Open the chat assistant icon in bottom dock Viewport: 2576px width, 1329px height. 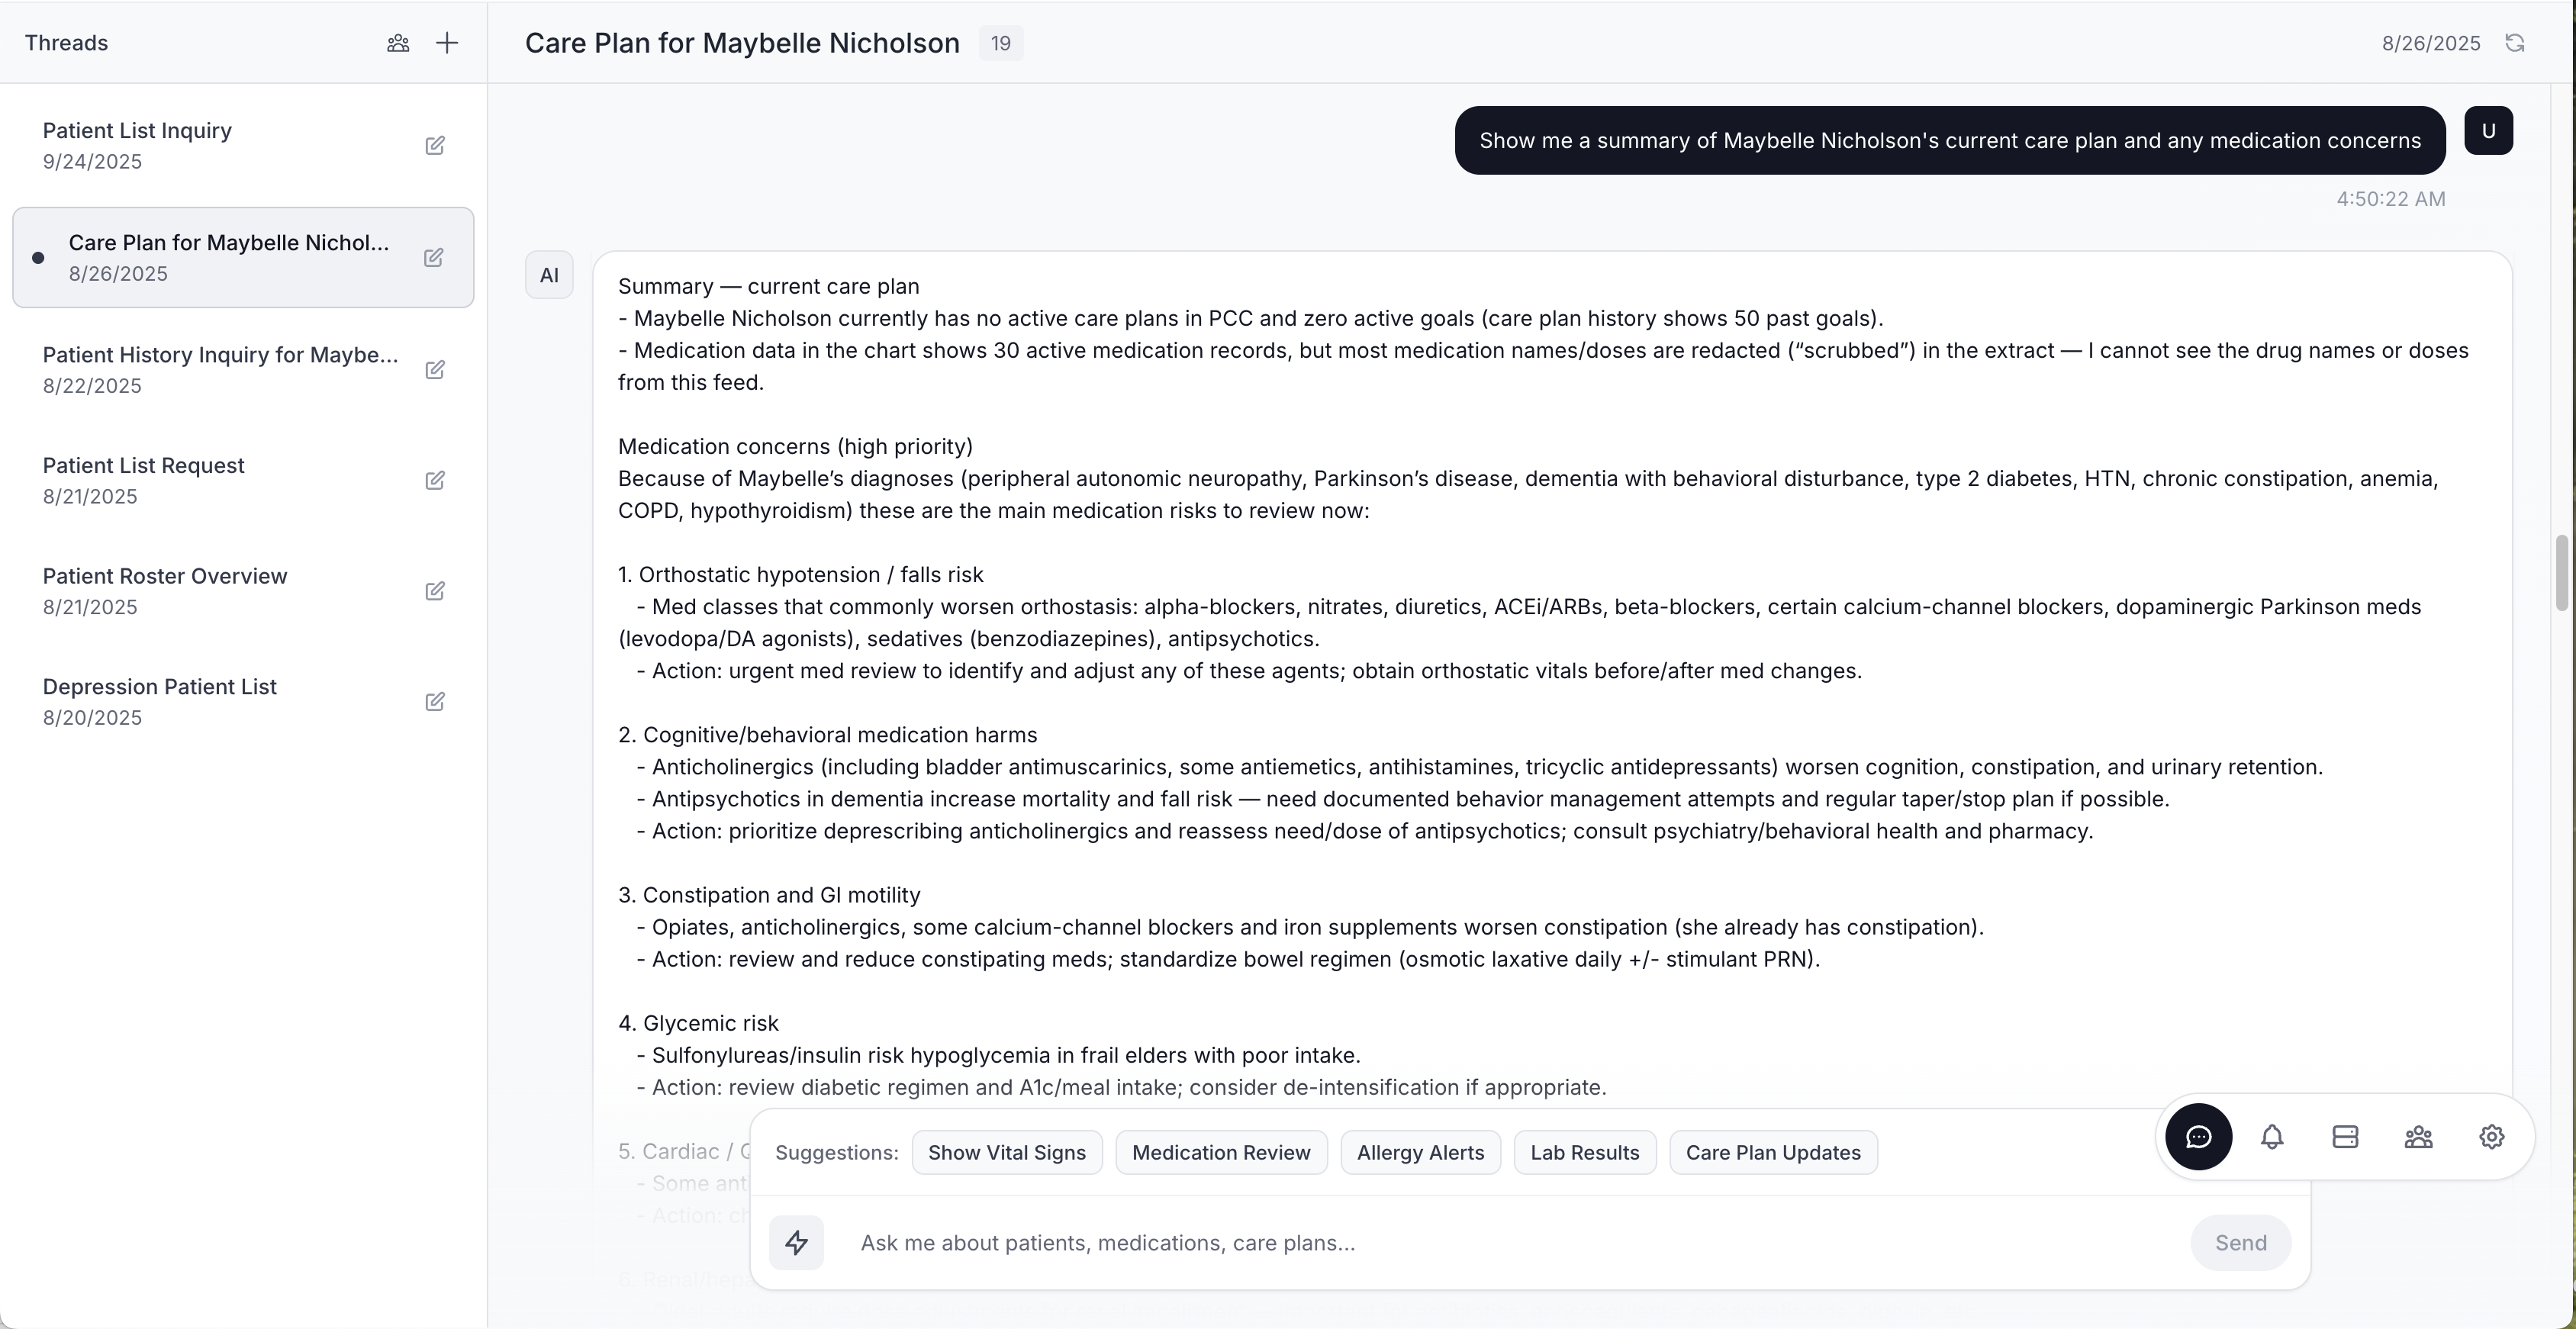2199,1137
